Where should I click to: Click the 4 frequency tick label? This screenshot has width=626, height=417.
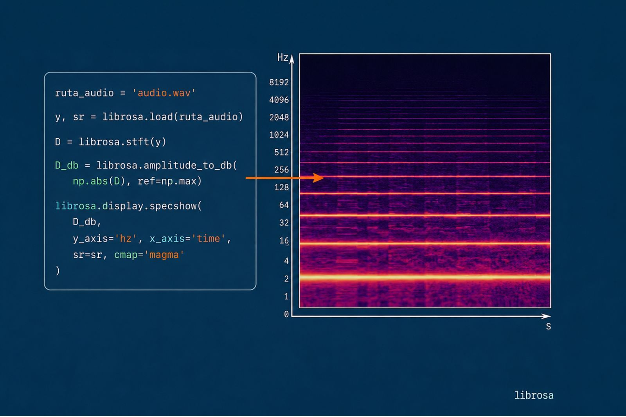(286, 261)
